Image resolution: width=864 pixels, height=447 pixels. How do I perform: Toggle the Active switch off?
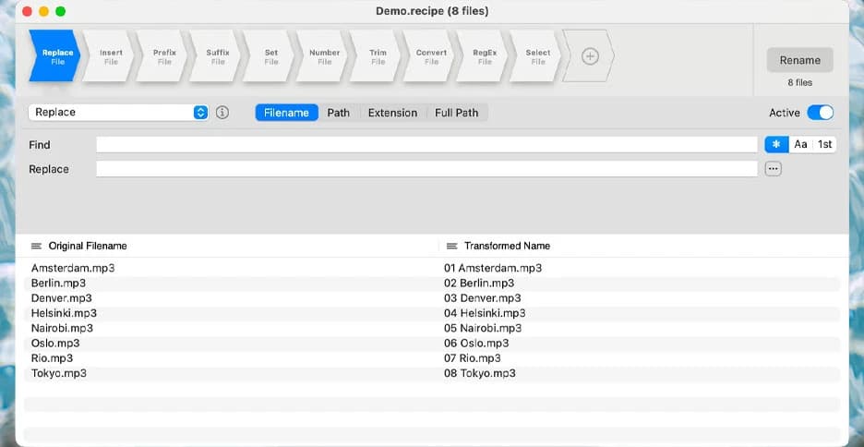click(820, 113)
